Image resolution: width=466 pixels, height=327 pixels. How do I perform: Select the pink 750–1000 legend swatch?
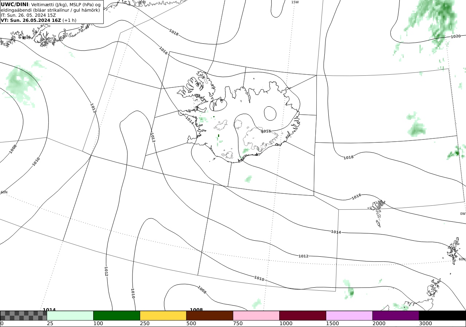pos(256,315)
